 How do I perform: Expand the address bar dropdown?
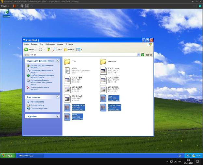(x=138, y=55)
